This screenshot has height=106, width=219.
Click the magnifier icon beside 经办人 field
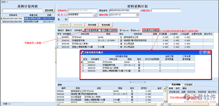(x=95, y=15)
